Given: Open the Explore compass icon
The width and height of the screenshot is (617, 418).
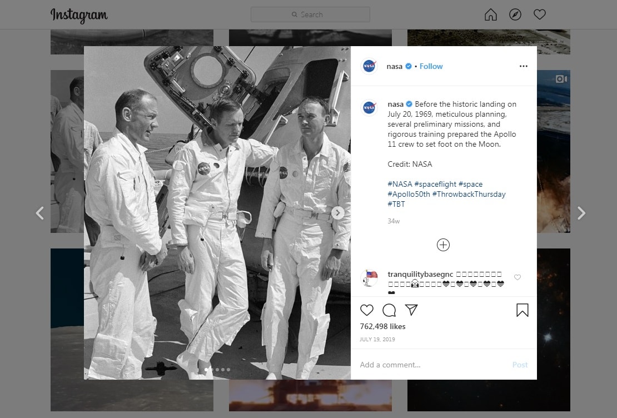Looking at the screenshot, I should (x=515, y=15).
